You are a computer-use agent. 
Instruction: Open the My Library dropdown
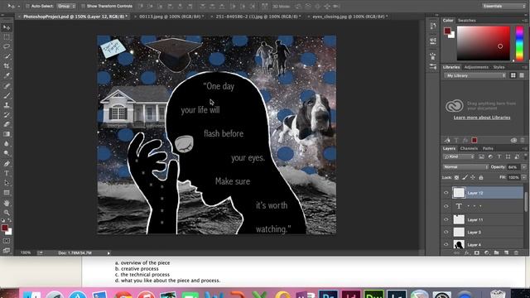click(x=475, y=75)
